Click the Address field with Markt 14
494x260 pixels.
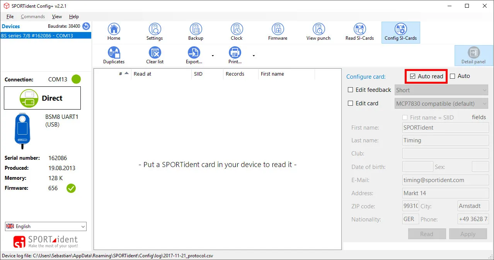pos(445,193)
